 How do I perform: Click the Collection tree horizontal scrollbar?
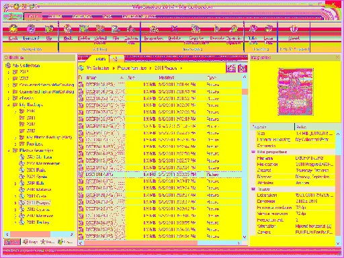point(39,234)
